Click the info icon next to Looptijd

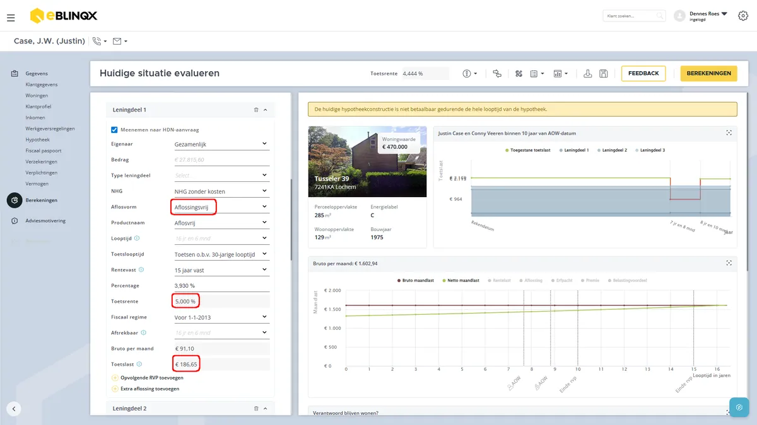point(137,239)
